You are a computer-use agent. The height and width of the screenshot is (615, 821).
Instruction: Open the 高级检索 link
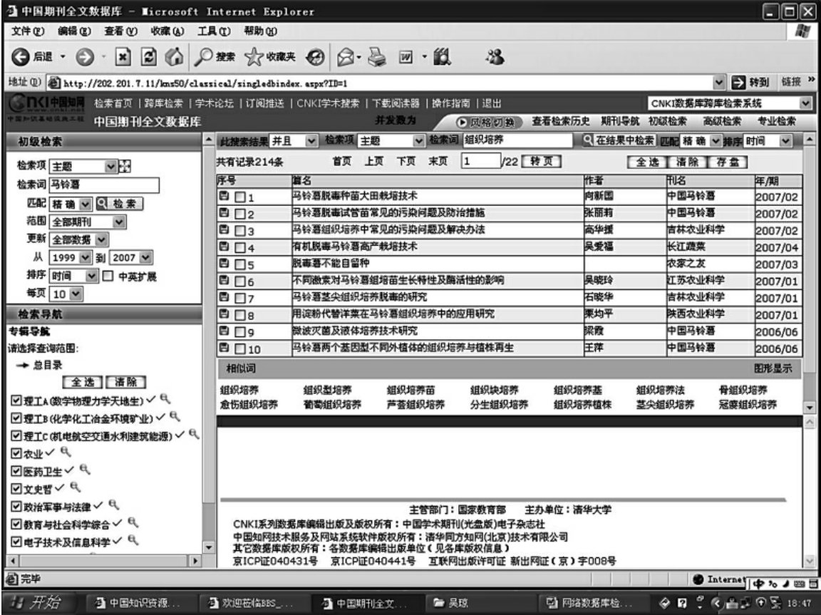(x=721, y=121)
